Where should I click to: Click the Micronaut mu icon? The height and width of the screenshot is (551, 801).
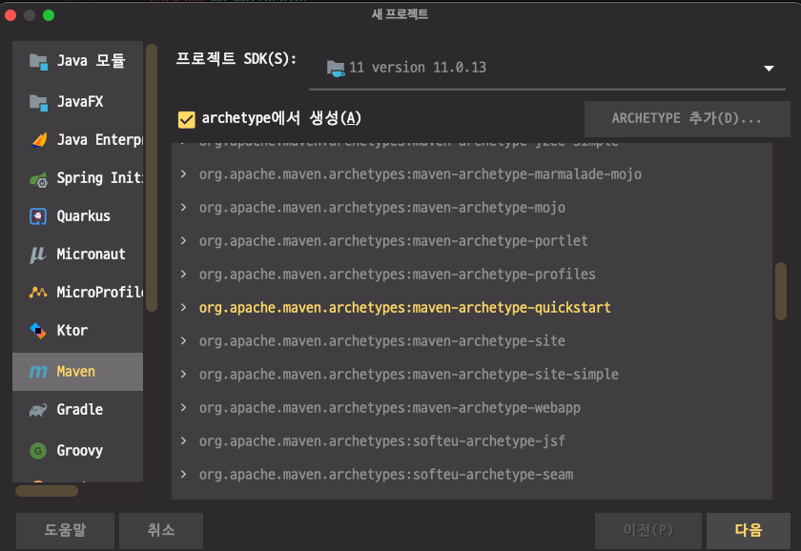click(38, 255)
